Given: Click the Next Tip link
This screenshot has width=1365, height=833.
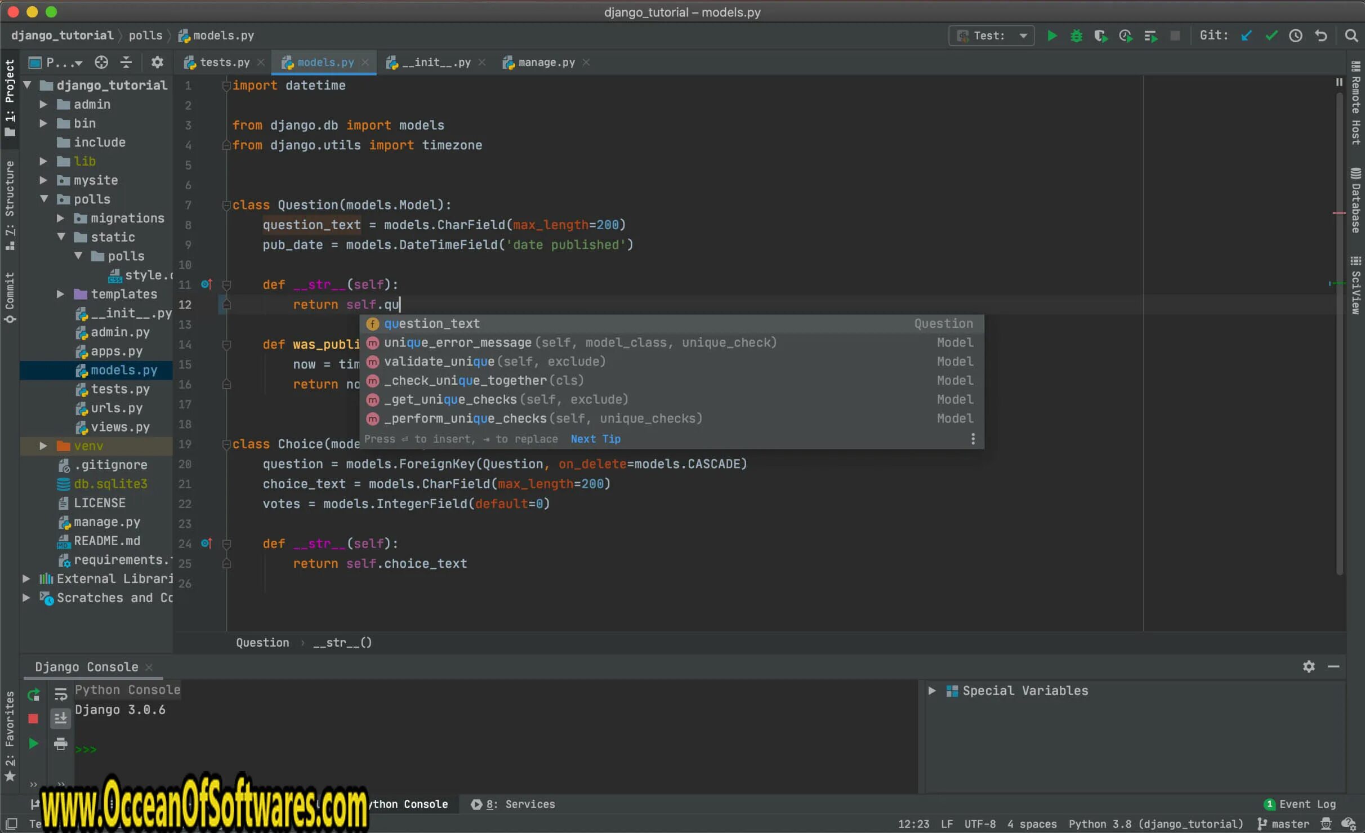Looking at the screenshot, I should pyautogui.click(x=595, y=439).
